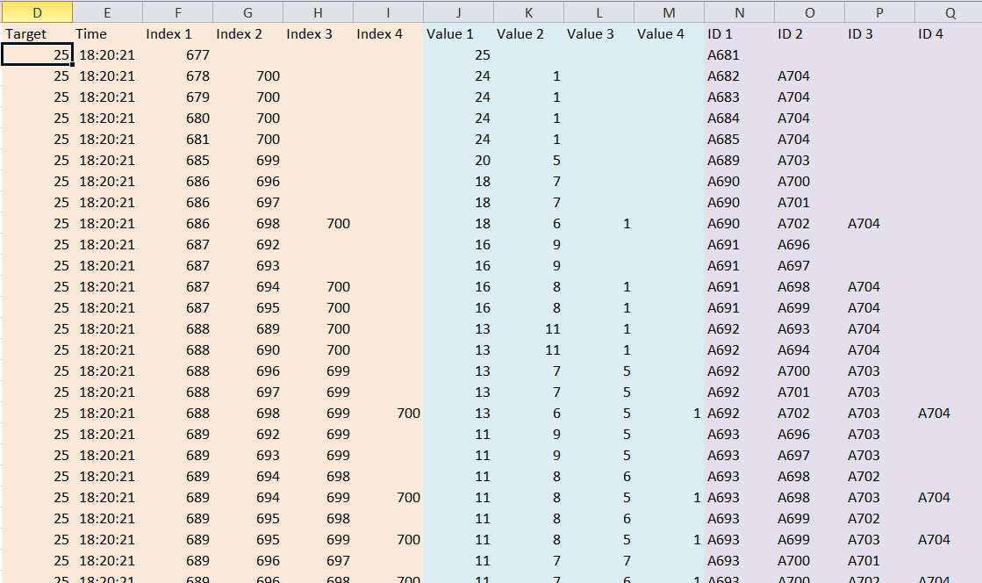This screenshot has width=982, height=583.
Task: Select the cell containing A683
Action: click(x=739, y=97)
